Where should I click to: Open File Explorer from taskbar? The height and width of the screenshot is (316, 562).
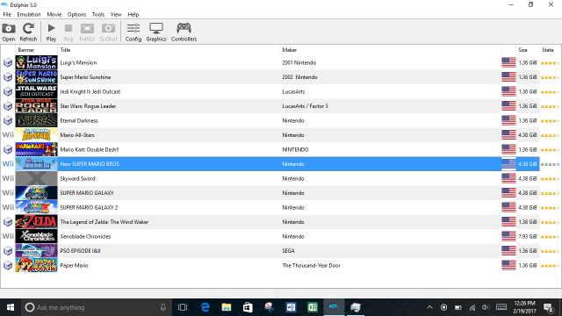(227, 307)
